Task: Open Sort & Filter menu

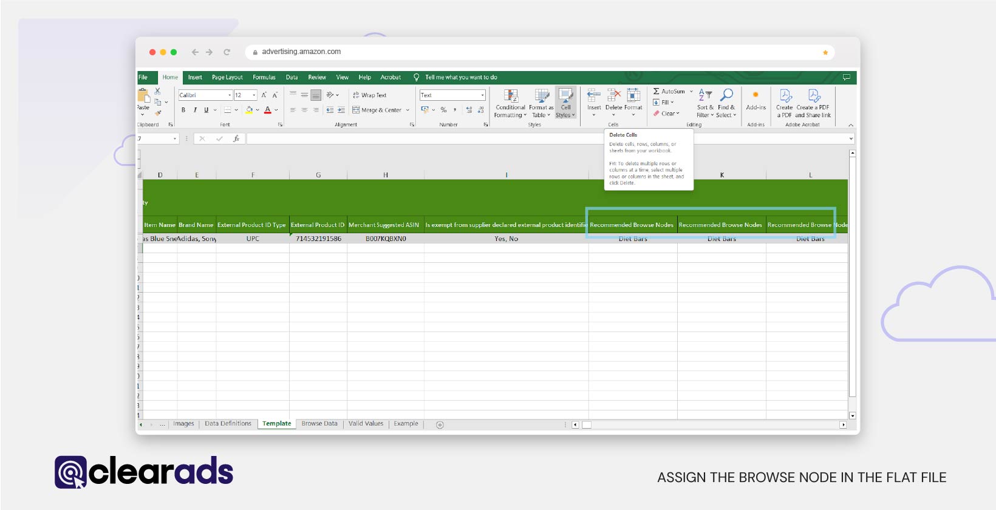Action: 705,103
